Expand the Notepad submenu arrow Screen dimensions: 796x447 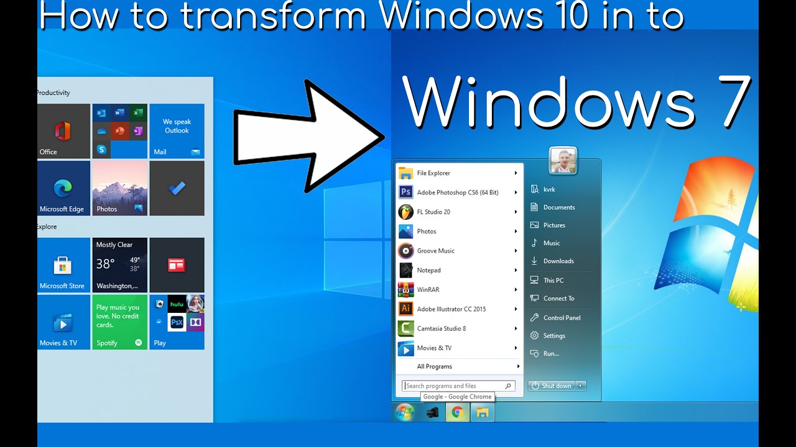(x=516, y=270)
